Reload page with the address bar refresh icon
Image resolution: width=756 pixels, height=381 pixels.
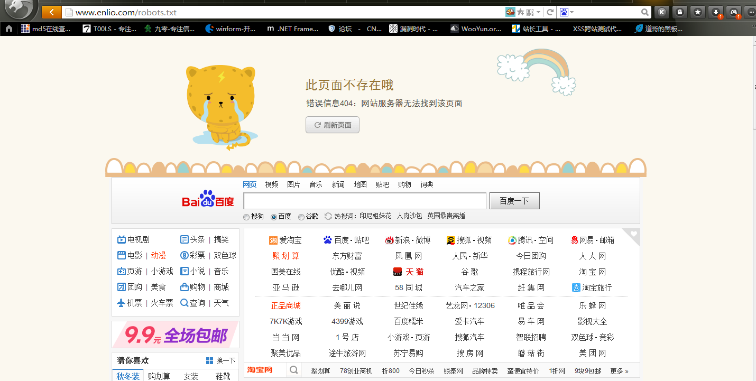(x=550, y=12)
